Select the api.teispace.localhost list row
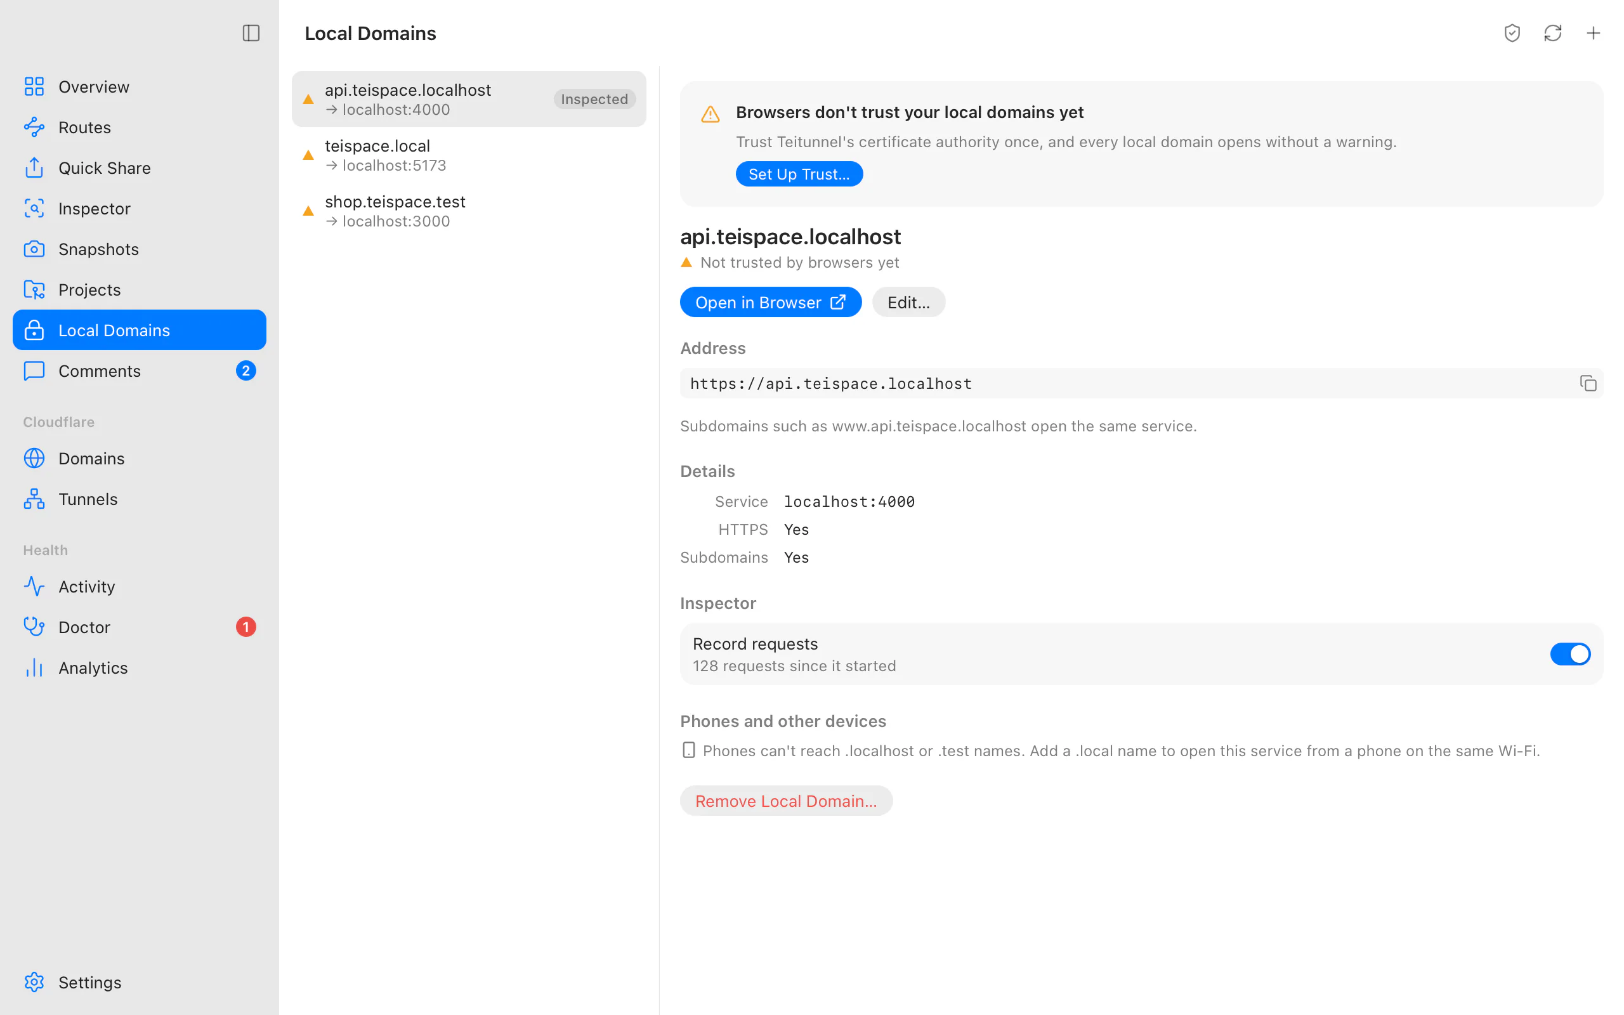Image resolution: width=1624 pixels, height=1015 pixels. [468, 99]
